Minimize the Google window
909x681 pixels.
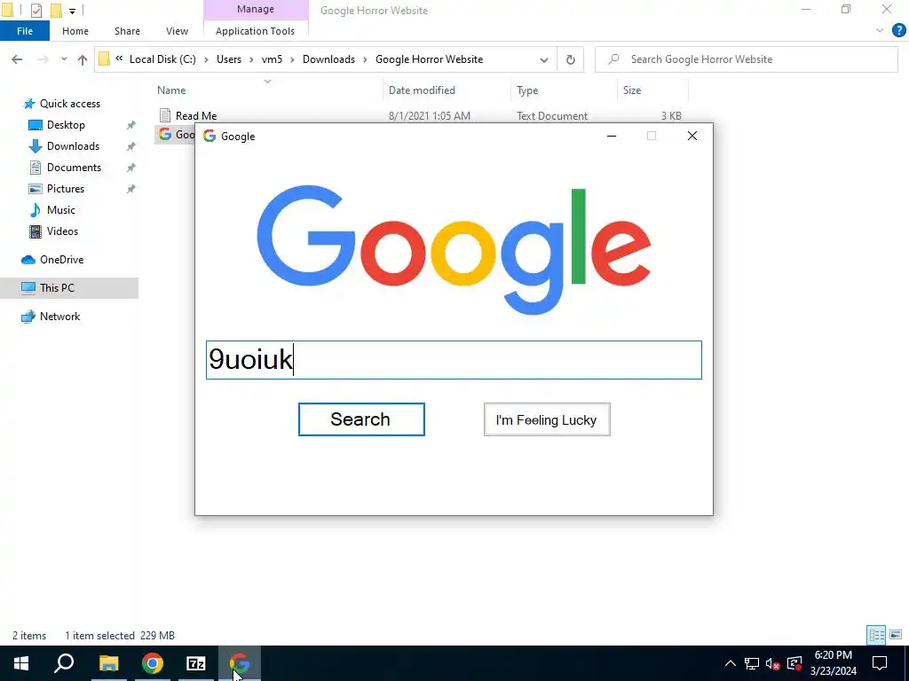tap(612, 136)
